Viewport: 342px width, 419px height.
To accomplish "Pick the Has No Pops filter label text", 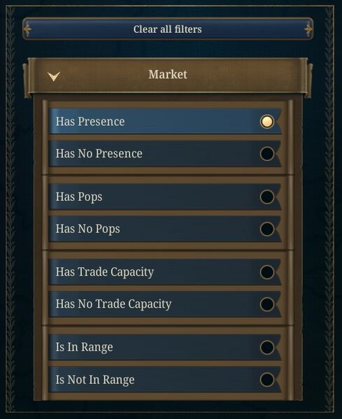I will (87, 229).
